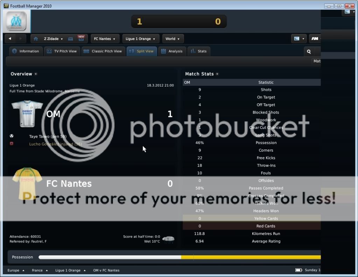
Task: Open the World dropdown menu
Action: click(173, 39)
